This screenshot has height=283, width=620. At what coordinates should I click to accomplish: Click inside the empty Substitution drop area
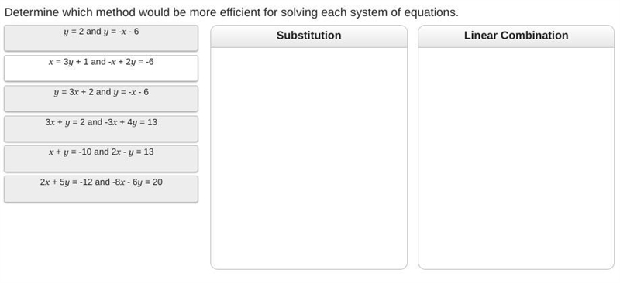tap(308, 158)
